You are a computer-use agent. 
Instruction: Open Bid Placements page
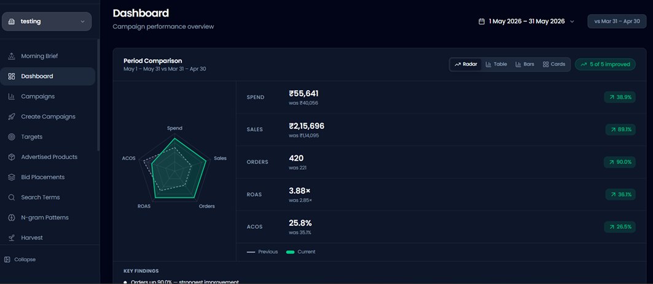48,177
